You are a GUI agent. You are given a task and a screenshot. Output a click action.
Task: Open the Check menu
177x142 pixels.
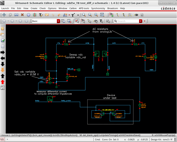tap(43, 8)
